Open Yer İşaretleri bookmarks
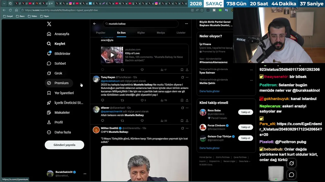325x182 pixels. click(x=60, y=93)
